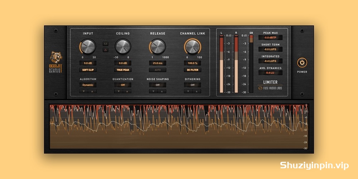This screenshot has height=179, width=358.
Task: Click the Peak Max readout -0.0 dBTP
Action: (x=270, y=38)
